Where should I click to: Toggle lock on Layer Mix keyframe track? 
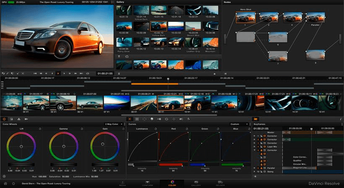click(x=261, y=147)
